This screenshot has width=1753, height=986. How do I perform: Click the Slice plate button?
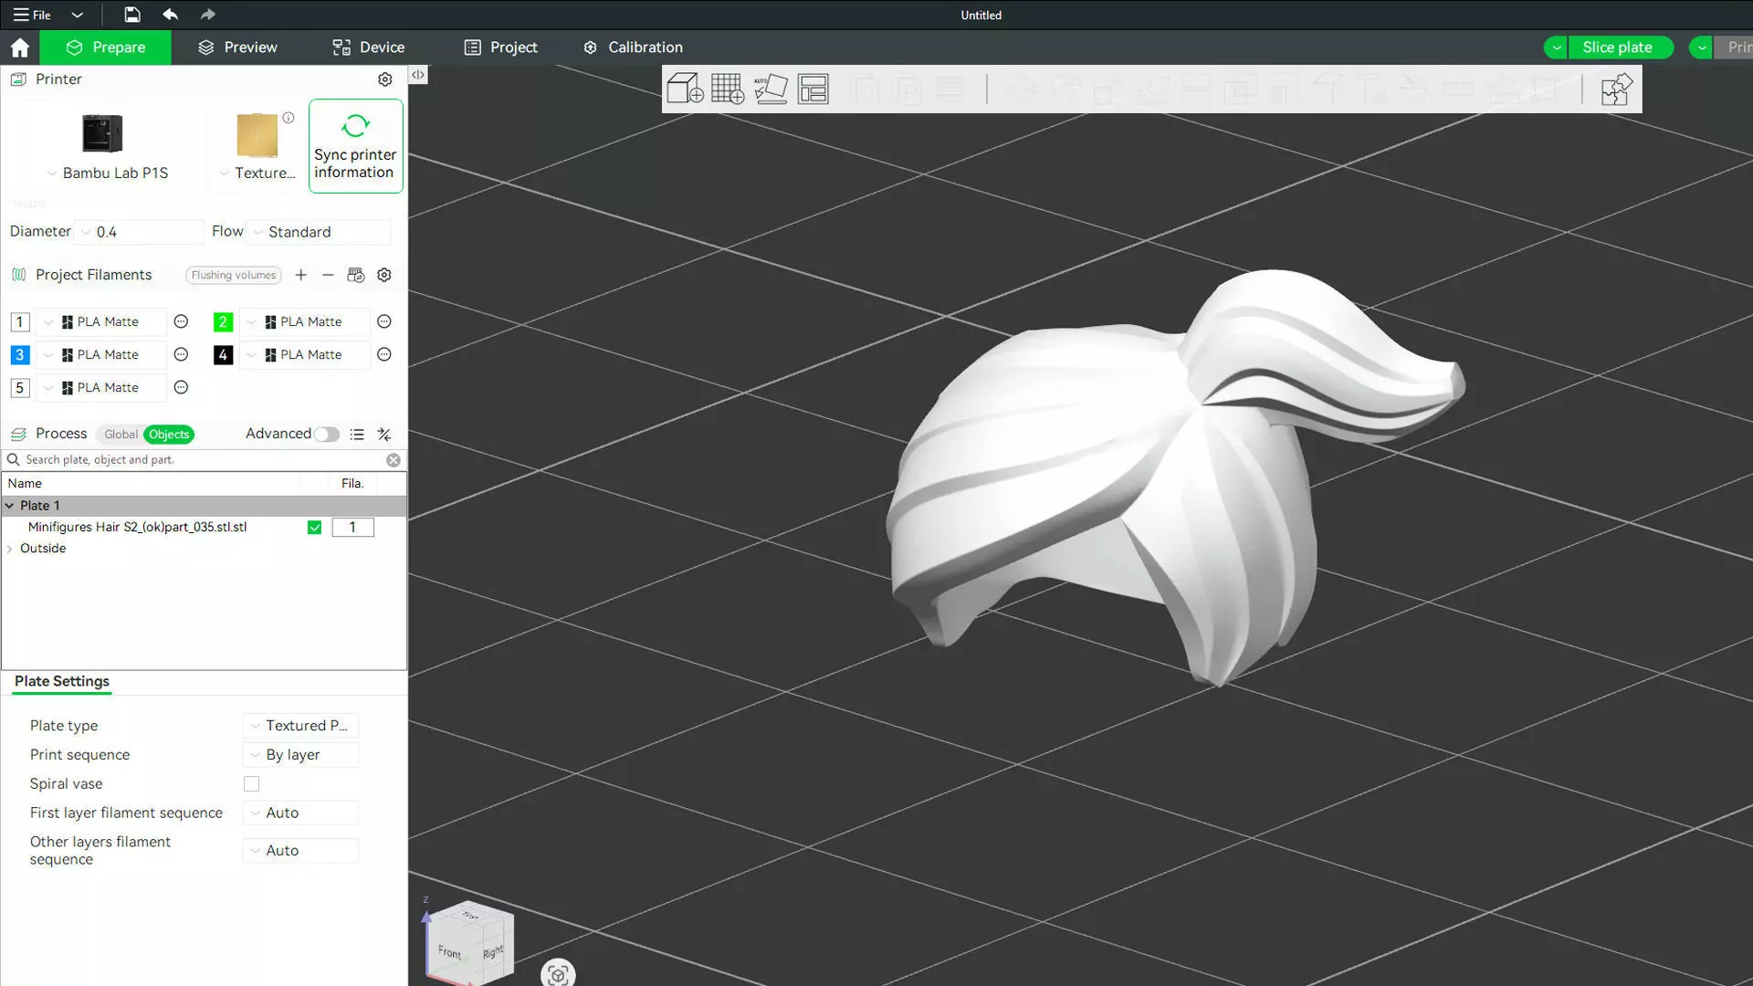click(x=1616, y=47)
